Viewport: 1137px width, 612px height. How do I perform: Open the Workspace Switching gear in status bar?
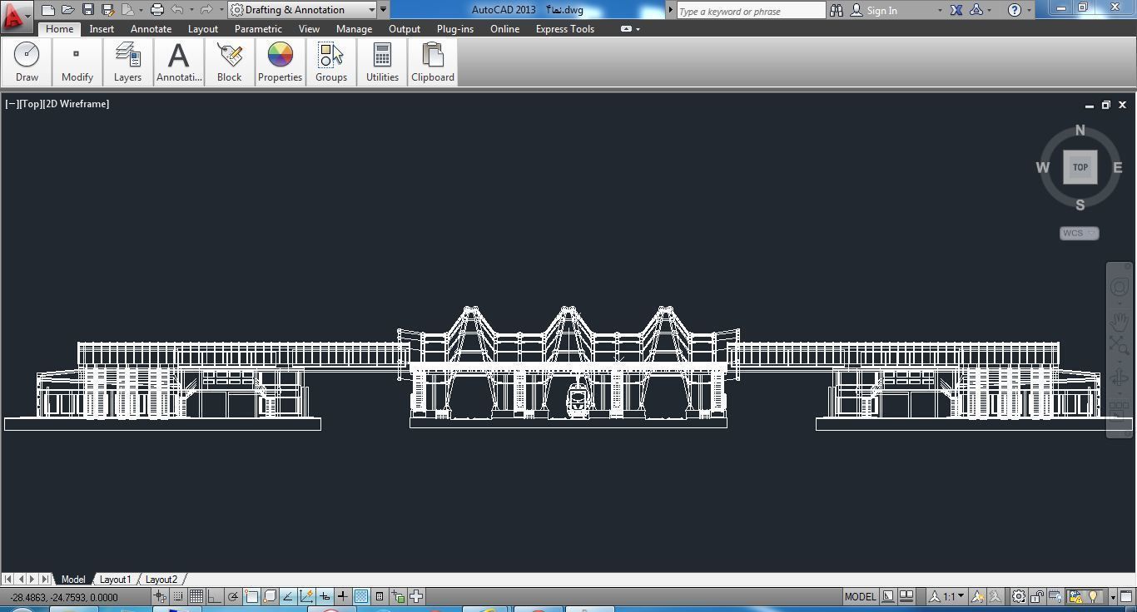[1019, 596]
